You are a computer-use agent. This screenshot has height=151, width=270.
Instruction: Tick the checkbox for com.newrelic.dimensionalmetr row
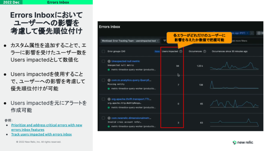click(103, 118)
